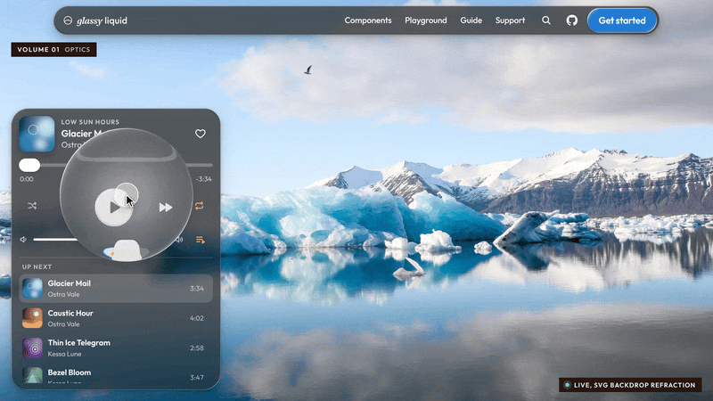
Task: Click the Bezel Bloom green thumbnail
Action: [x=32, y=375]
